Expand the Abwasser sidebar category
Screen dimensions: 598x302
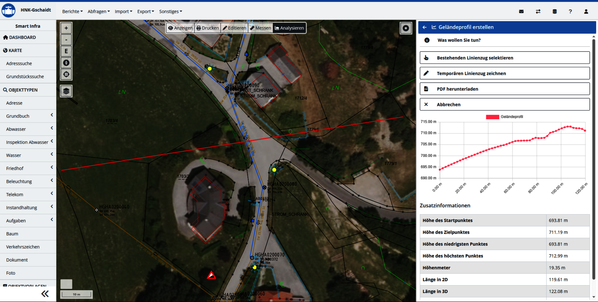tap(28, 129)
